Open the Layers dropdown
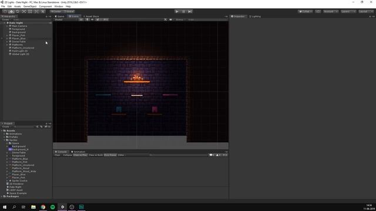 348,12
